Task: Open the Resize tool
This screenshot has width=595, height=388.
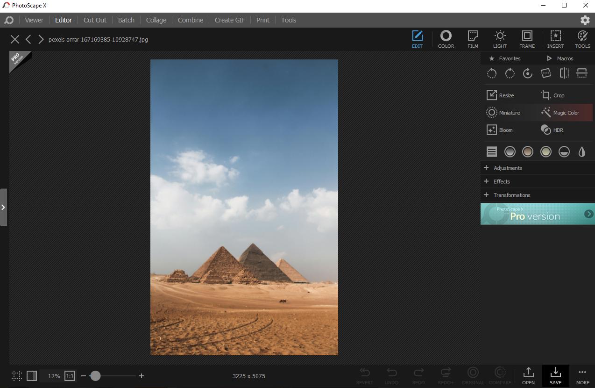Action: point(501,95)
